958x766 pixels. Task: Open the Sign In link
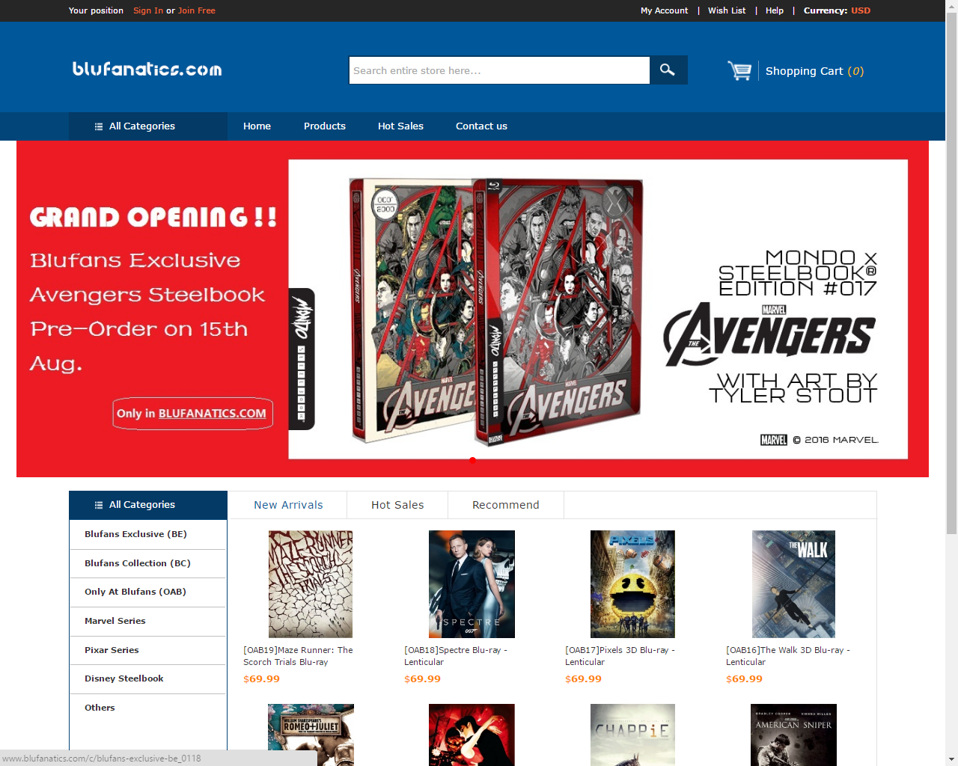pyautogui.click(x=148, y=10)
